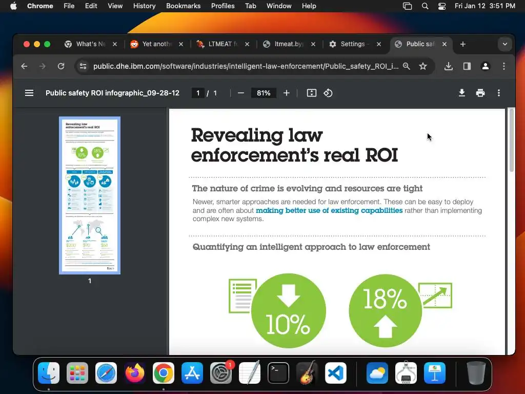Open Finder from the Dock

point(49,373)
